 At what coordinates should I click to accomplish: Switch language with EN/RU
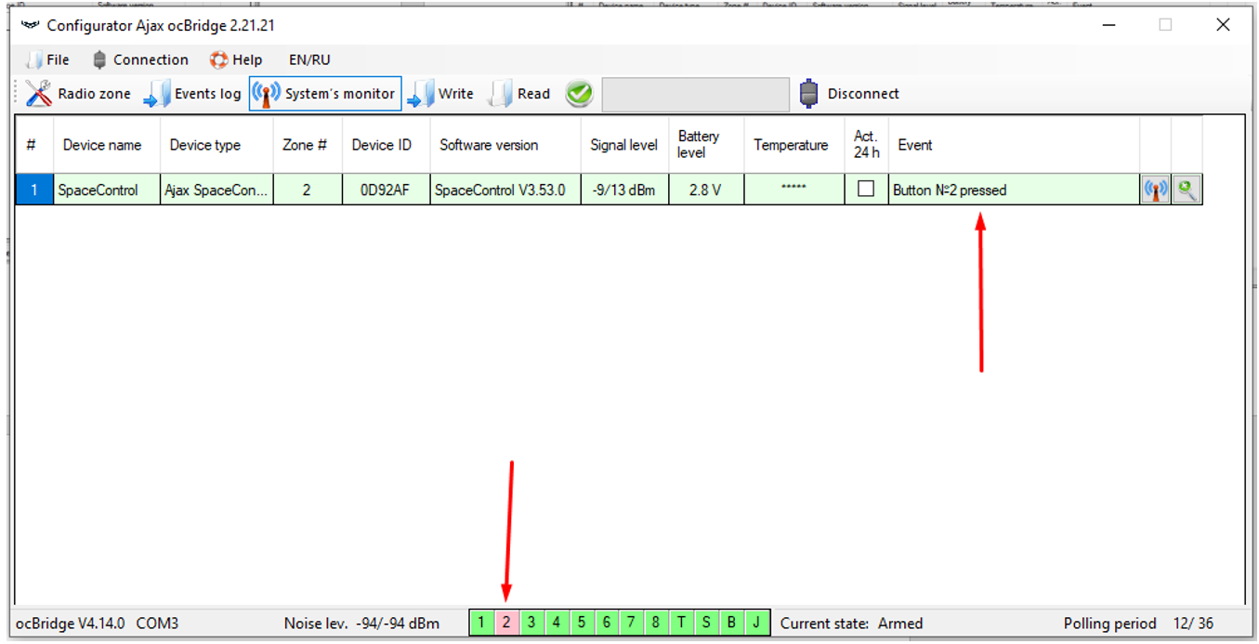tap(309, 59)
